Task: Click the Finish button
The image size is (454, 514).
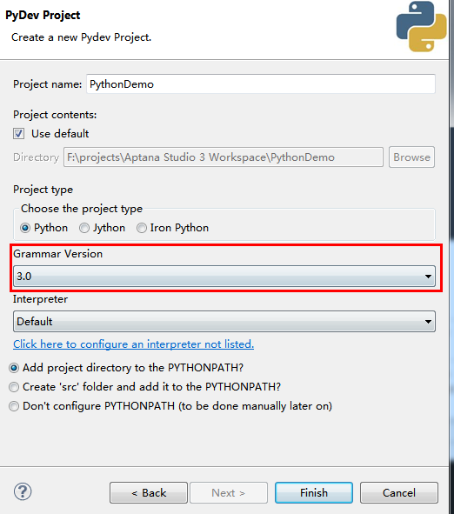Action: 314,493
